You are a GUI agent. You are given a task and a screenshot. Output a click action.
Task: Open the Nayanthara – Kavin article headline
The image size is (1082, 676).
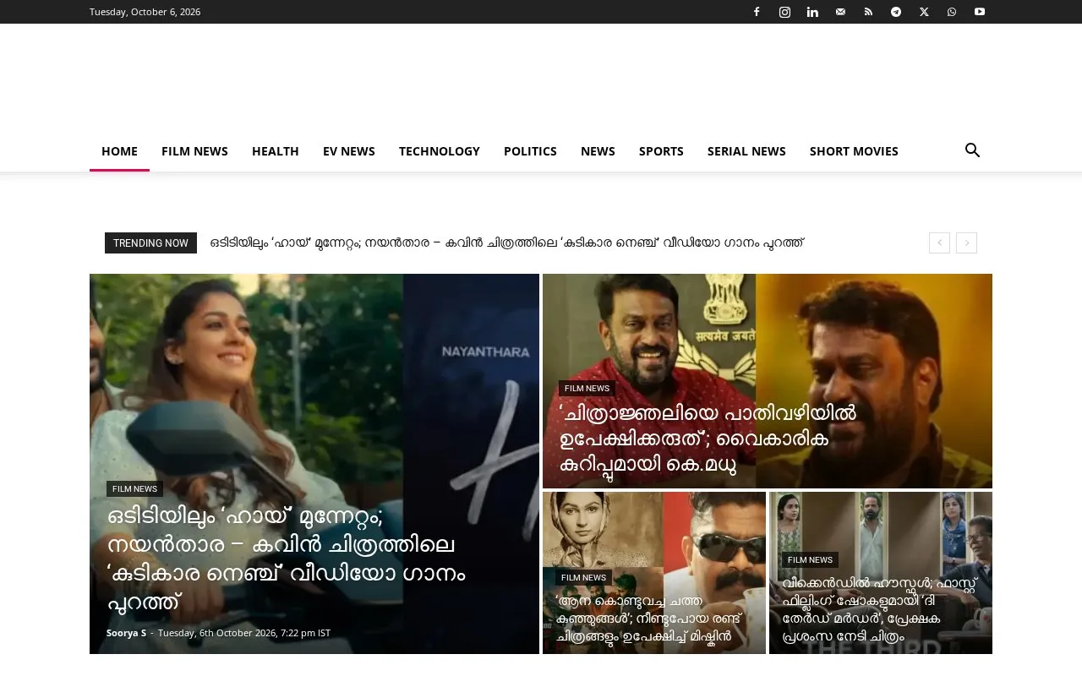tap(287, 559)
